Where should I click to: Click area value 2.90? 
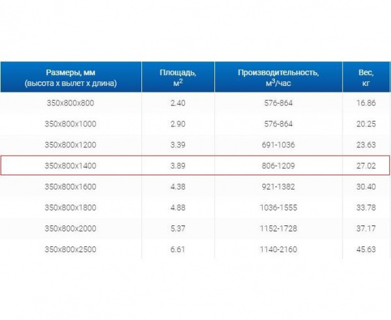coord(178,124)
